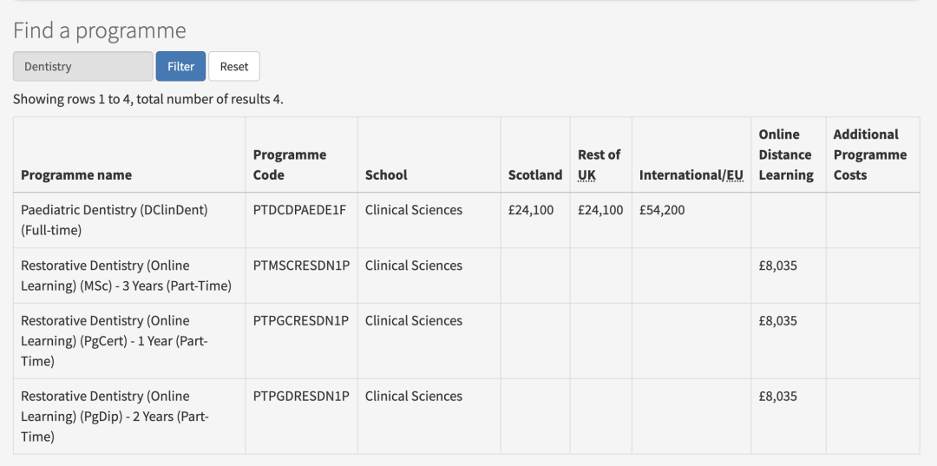
Task: Click the showing rows results summary text
Action: 147,99
